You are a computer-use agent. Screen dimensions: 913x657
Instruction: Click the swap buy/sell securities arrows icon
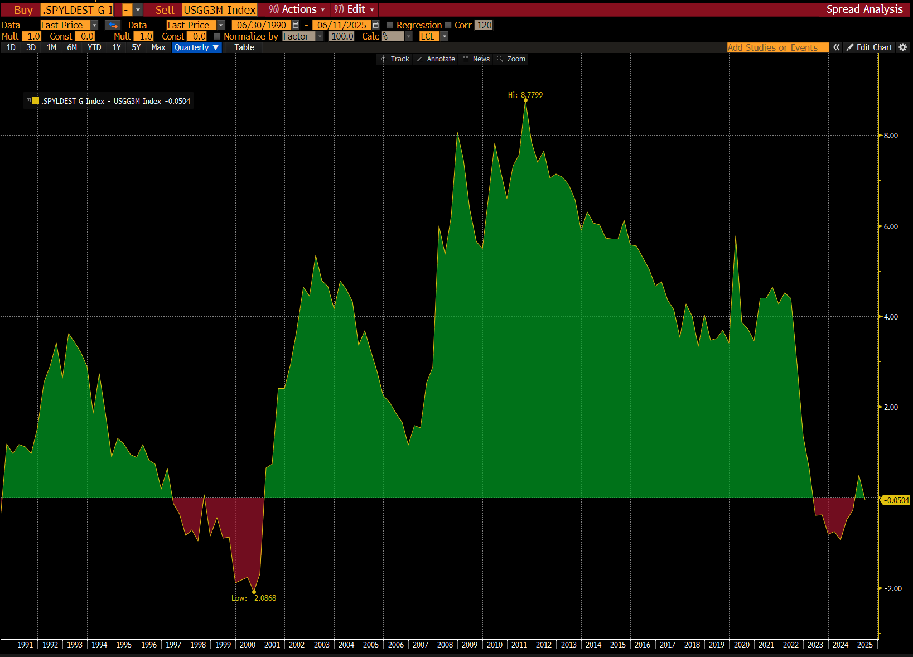[x=113, y=25]
